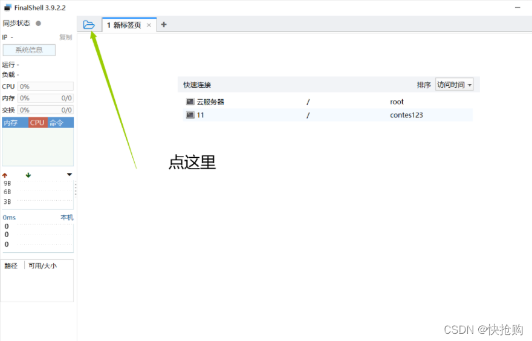Open the 访问时间 sort dropdown
Image resolution: width=532 pixels, height=341 pixels.
(x=454, y=85)
